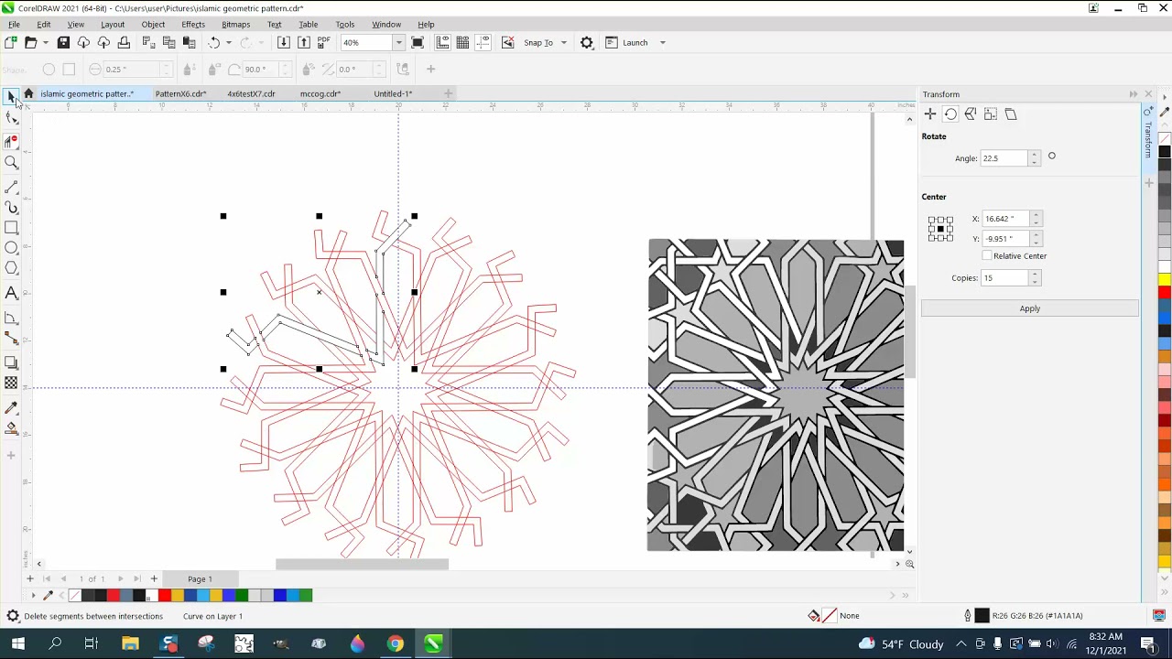Screen dimensions: 1172x659
Task: Click the Launch button
Action: click(x=626, y=43)
